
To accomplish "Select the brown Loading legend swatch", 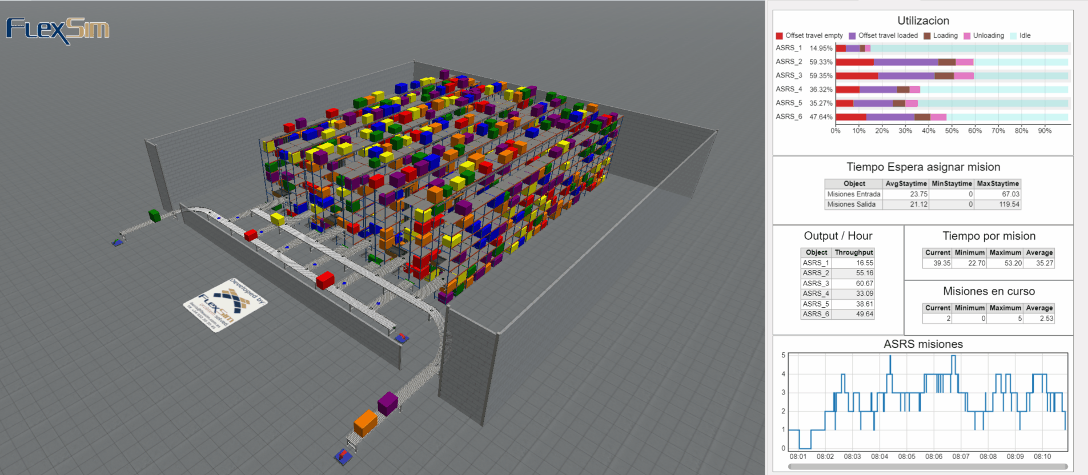I will click(x=927, y=36).
